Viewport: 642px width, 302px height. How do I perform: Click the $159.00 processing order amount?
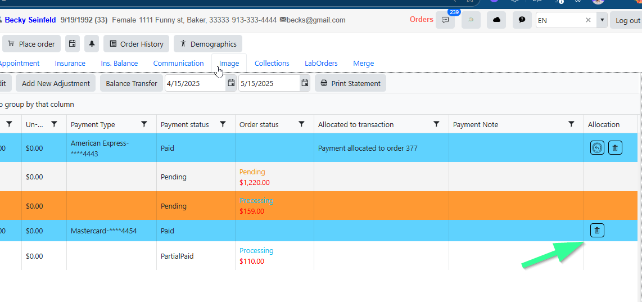coord(252,211)
